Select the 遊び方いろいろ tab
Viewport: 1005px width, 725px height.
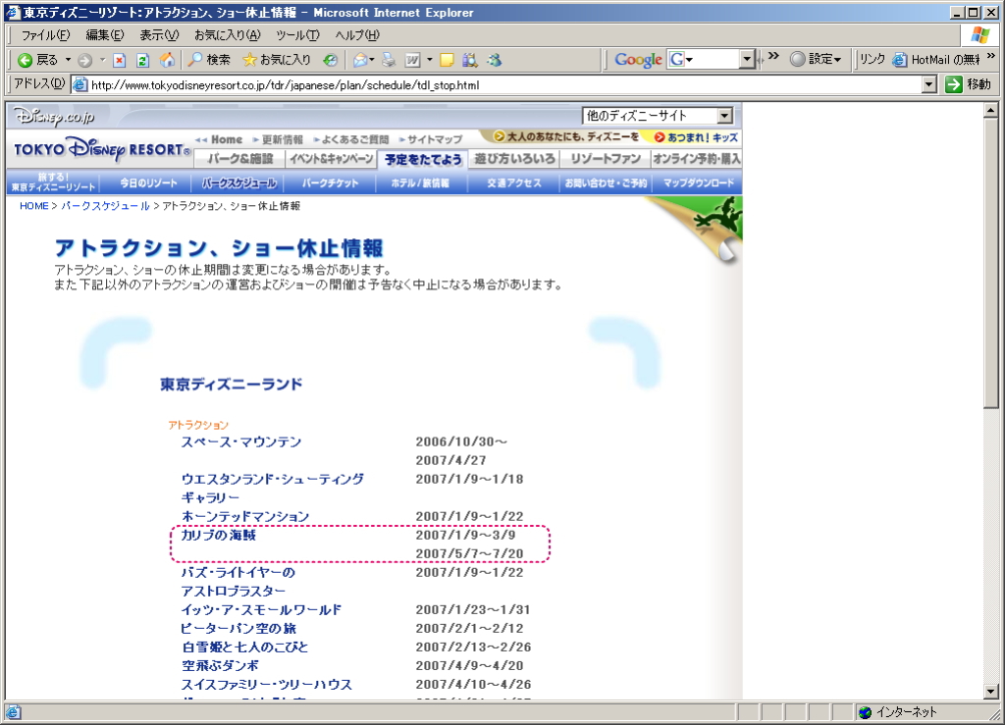[514, 159]
